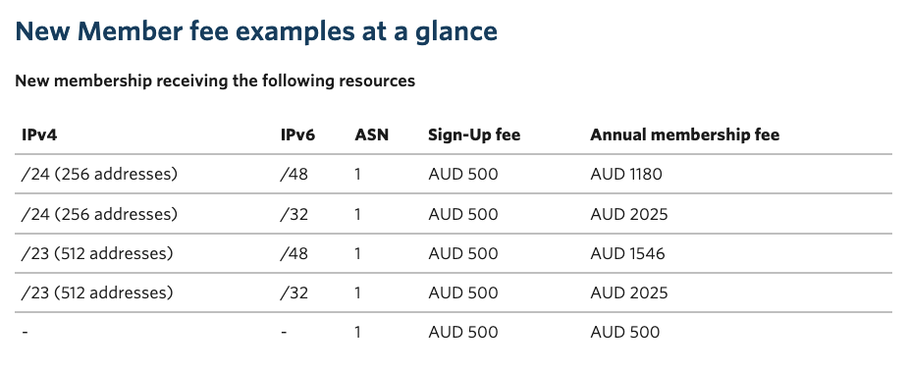Click the ASN column header
Viewport: 908px width, 372px height.
372,135
